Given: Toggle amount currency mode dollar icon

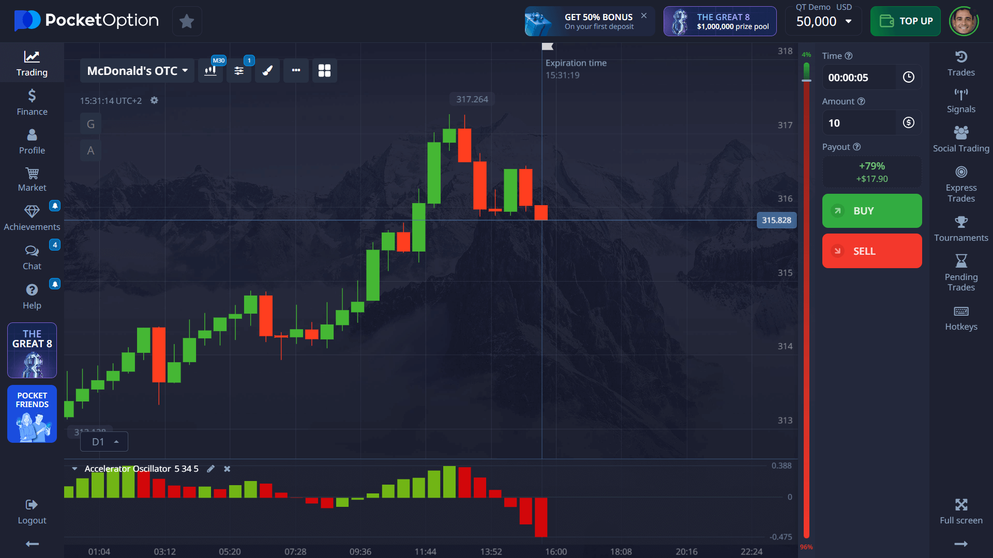Looking at the screenshot, I should [x=908, y=123].
